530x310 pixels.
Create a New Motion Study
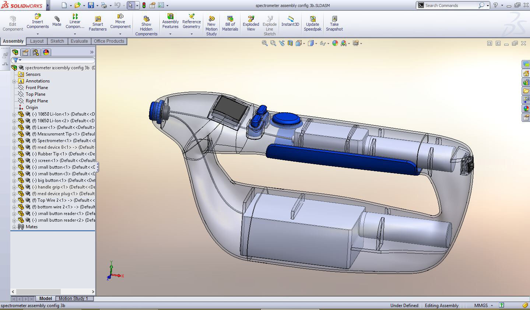coord(211,26)
